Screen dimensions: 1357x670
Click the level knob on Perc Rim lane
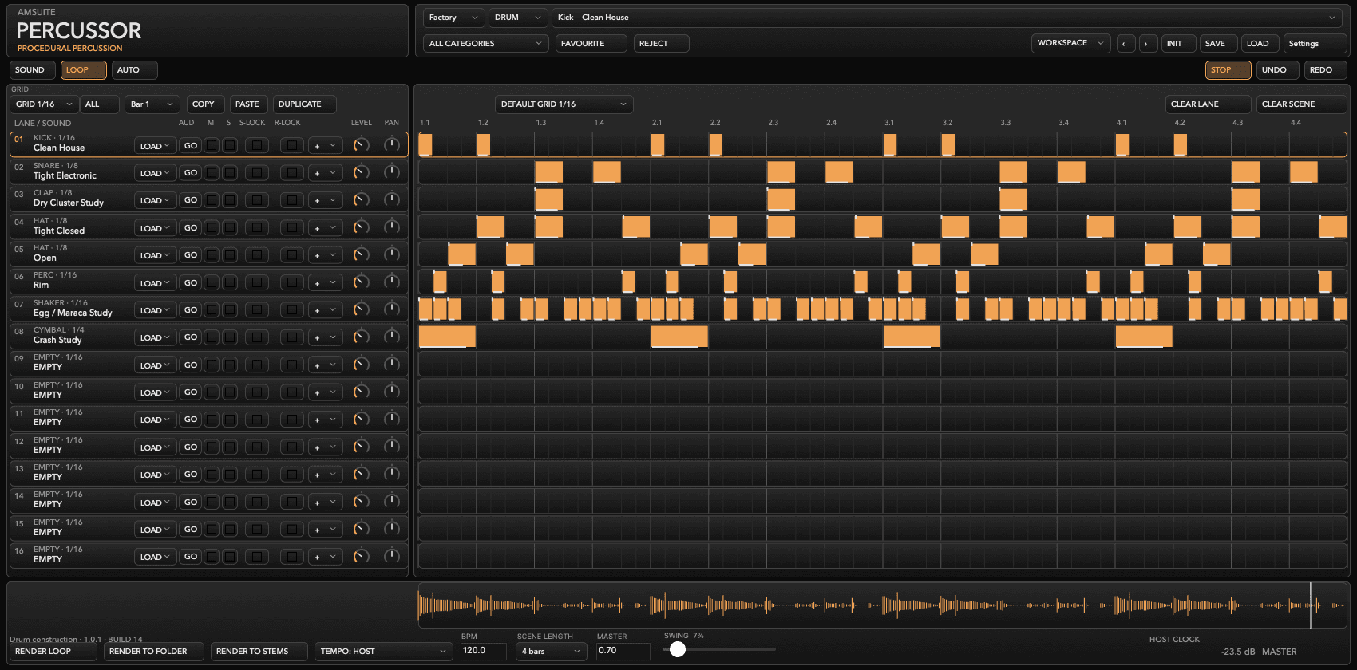click(x=361, y=282)
